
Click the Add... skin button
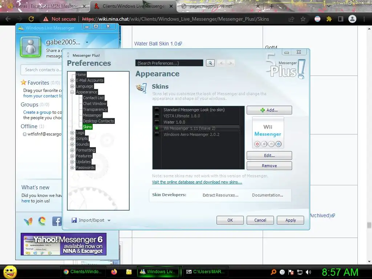point(269,110)
